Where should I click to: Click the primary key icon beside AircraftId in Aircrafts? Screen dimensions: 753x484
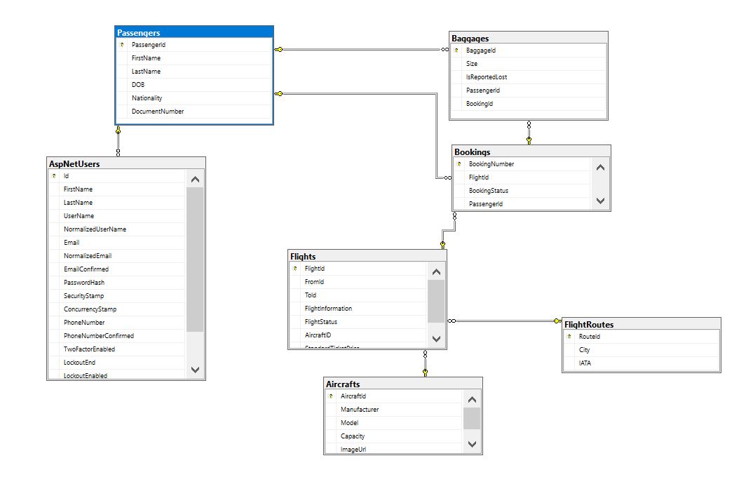[x=331, y=396]
